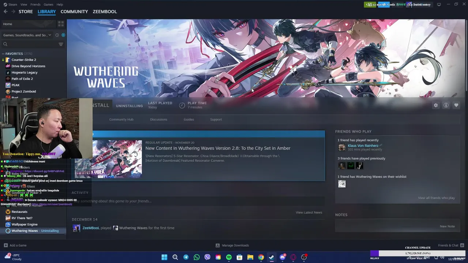
Task: Create a New Note
Action: point(447,226)
